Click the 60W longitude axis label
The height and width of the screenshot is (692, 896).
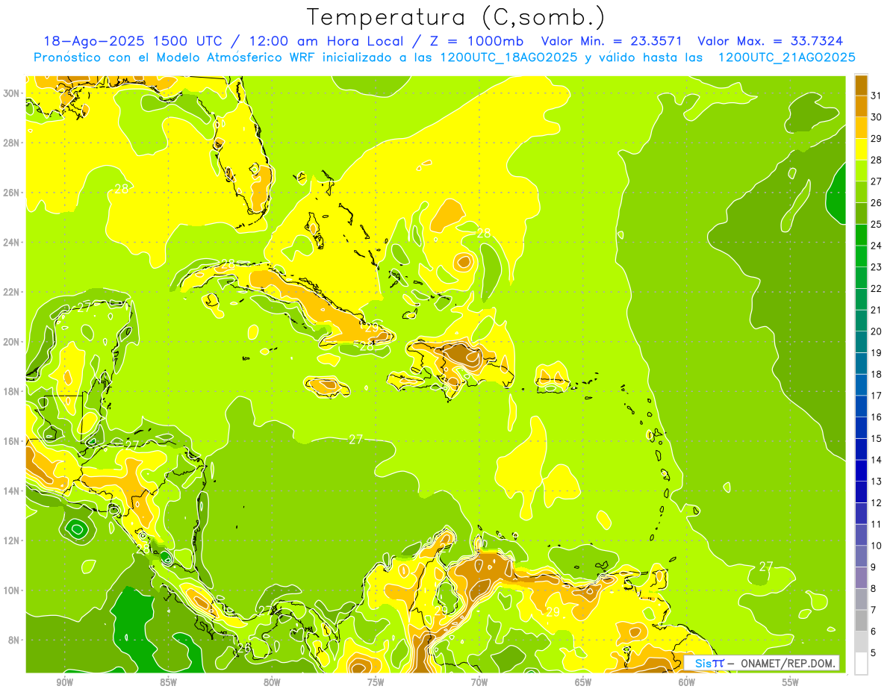click(687, 682)
